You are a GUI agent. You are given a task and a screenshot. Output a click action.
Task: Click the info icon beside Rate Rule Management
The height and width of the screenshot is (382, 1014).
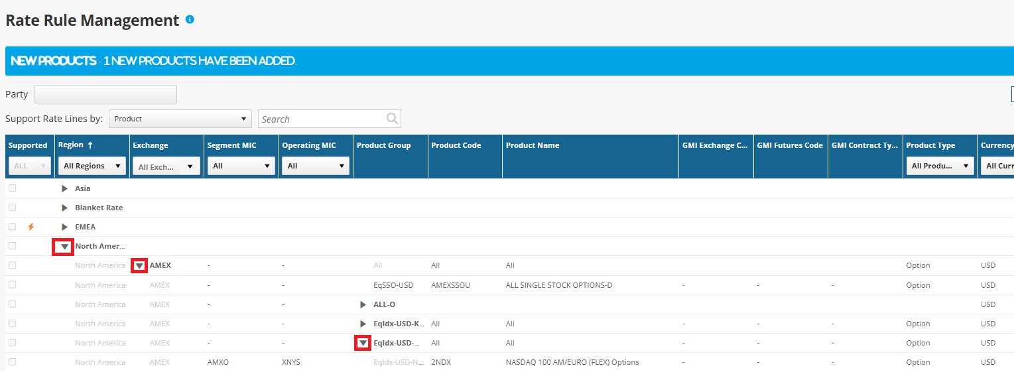(x=190, y=20)
